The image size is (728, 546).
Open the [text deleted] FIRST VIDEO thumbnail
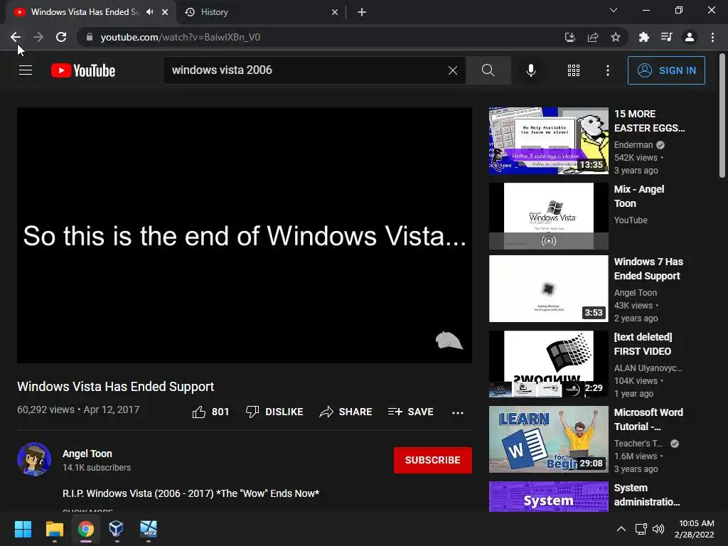tap(549, 364)
